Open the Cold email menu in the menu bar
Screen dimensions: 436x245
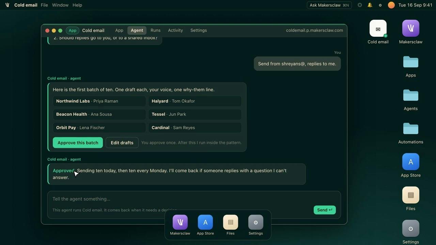pos(26,5)
